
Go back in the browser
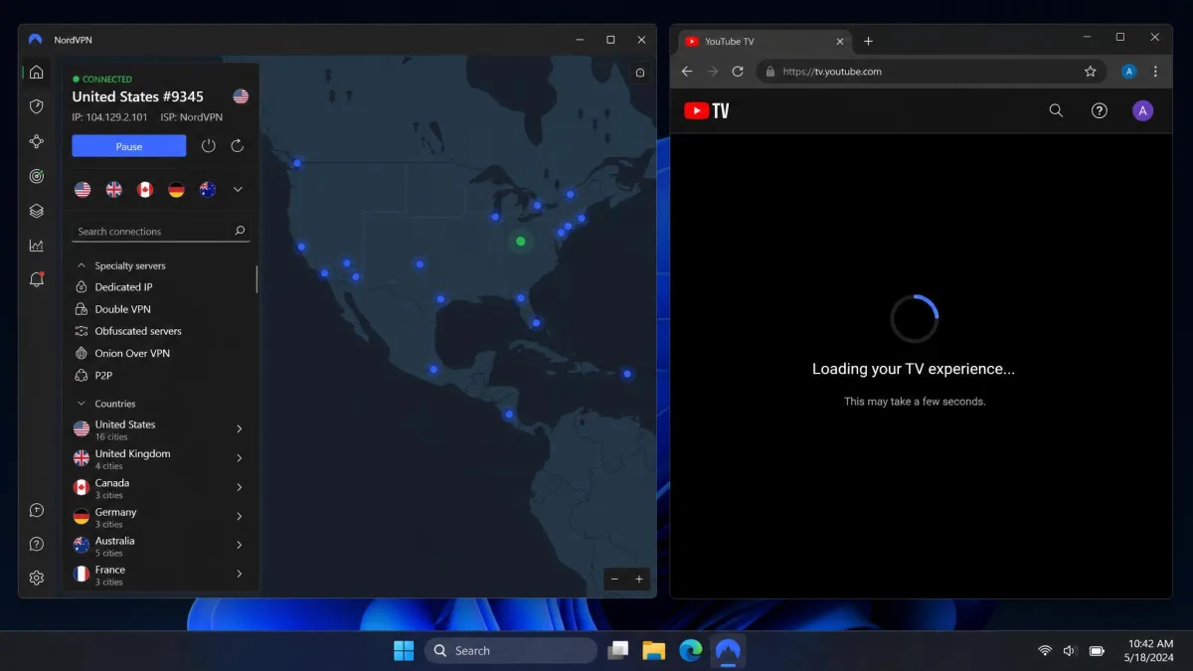(687, 72)
